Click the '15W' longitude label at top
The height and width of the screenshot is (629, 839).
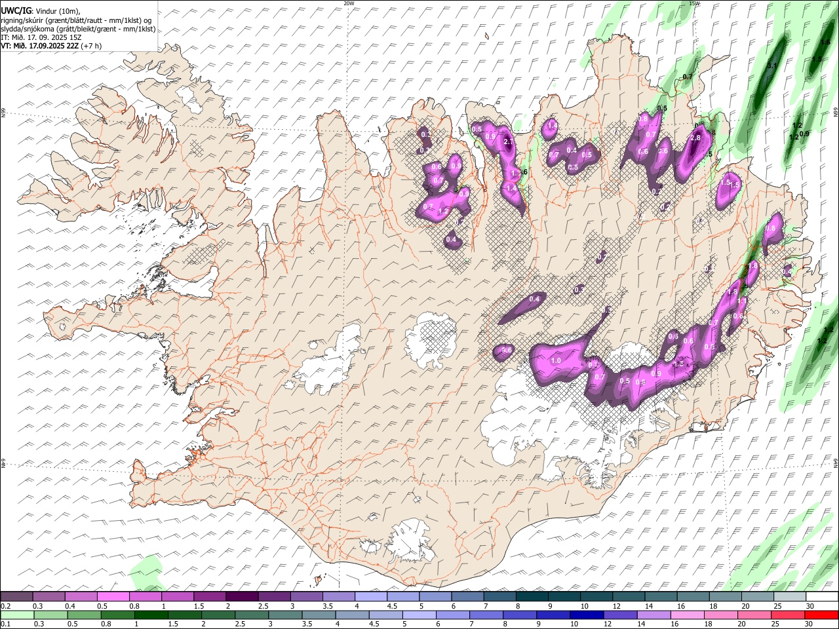(x=694, y=3)
